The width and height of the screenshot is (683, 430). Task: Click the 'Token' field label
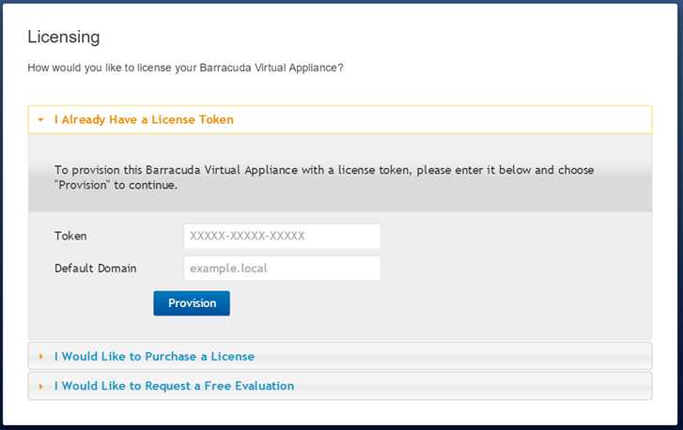point(70,236)
